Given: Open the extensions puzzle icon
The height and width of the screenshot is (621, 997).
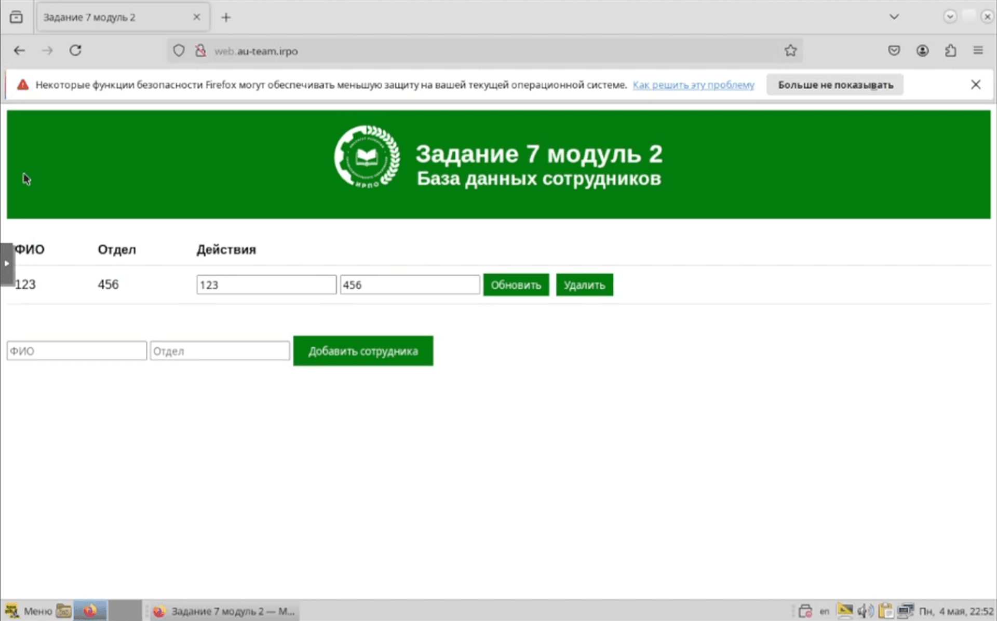Looking at the screenshot, I should [x=950, y=50].
